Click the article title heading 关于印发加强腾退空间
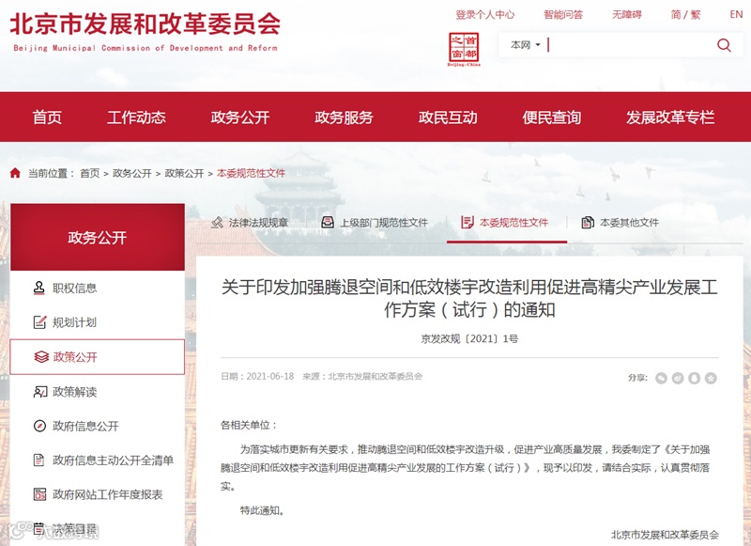The height and width of the screenshot is (546, 751). tap(469, 298)
